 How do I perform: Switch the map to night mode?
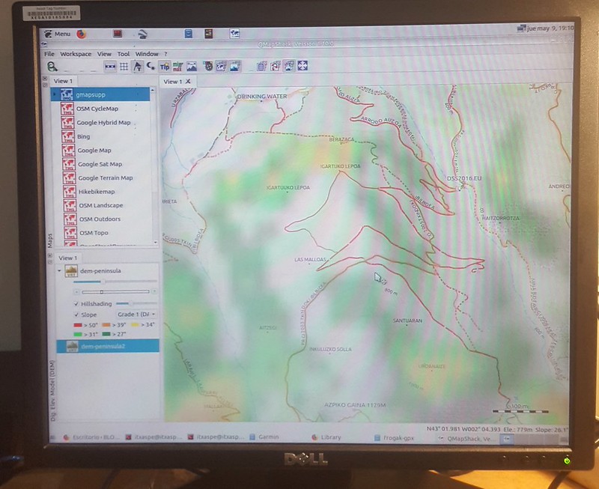[x=150, y=66]
